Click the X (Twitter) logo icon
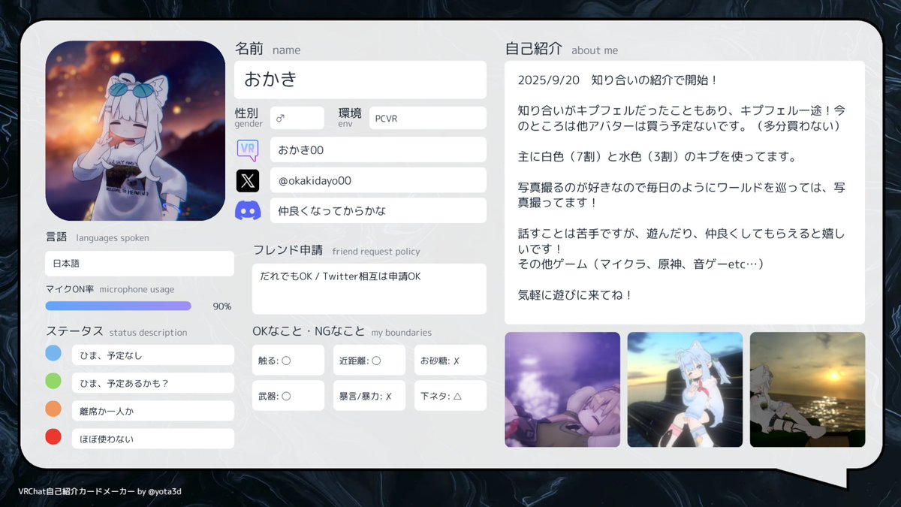This screenshot has width=901, height=507. coord(248,180)
